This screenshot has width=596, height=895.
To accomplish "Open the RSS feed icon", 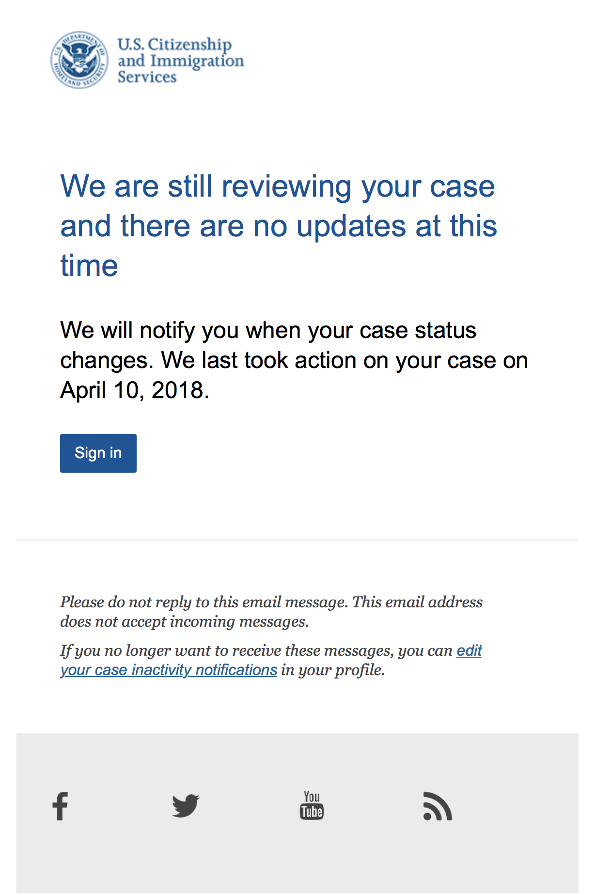I will tap(438, 806).
